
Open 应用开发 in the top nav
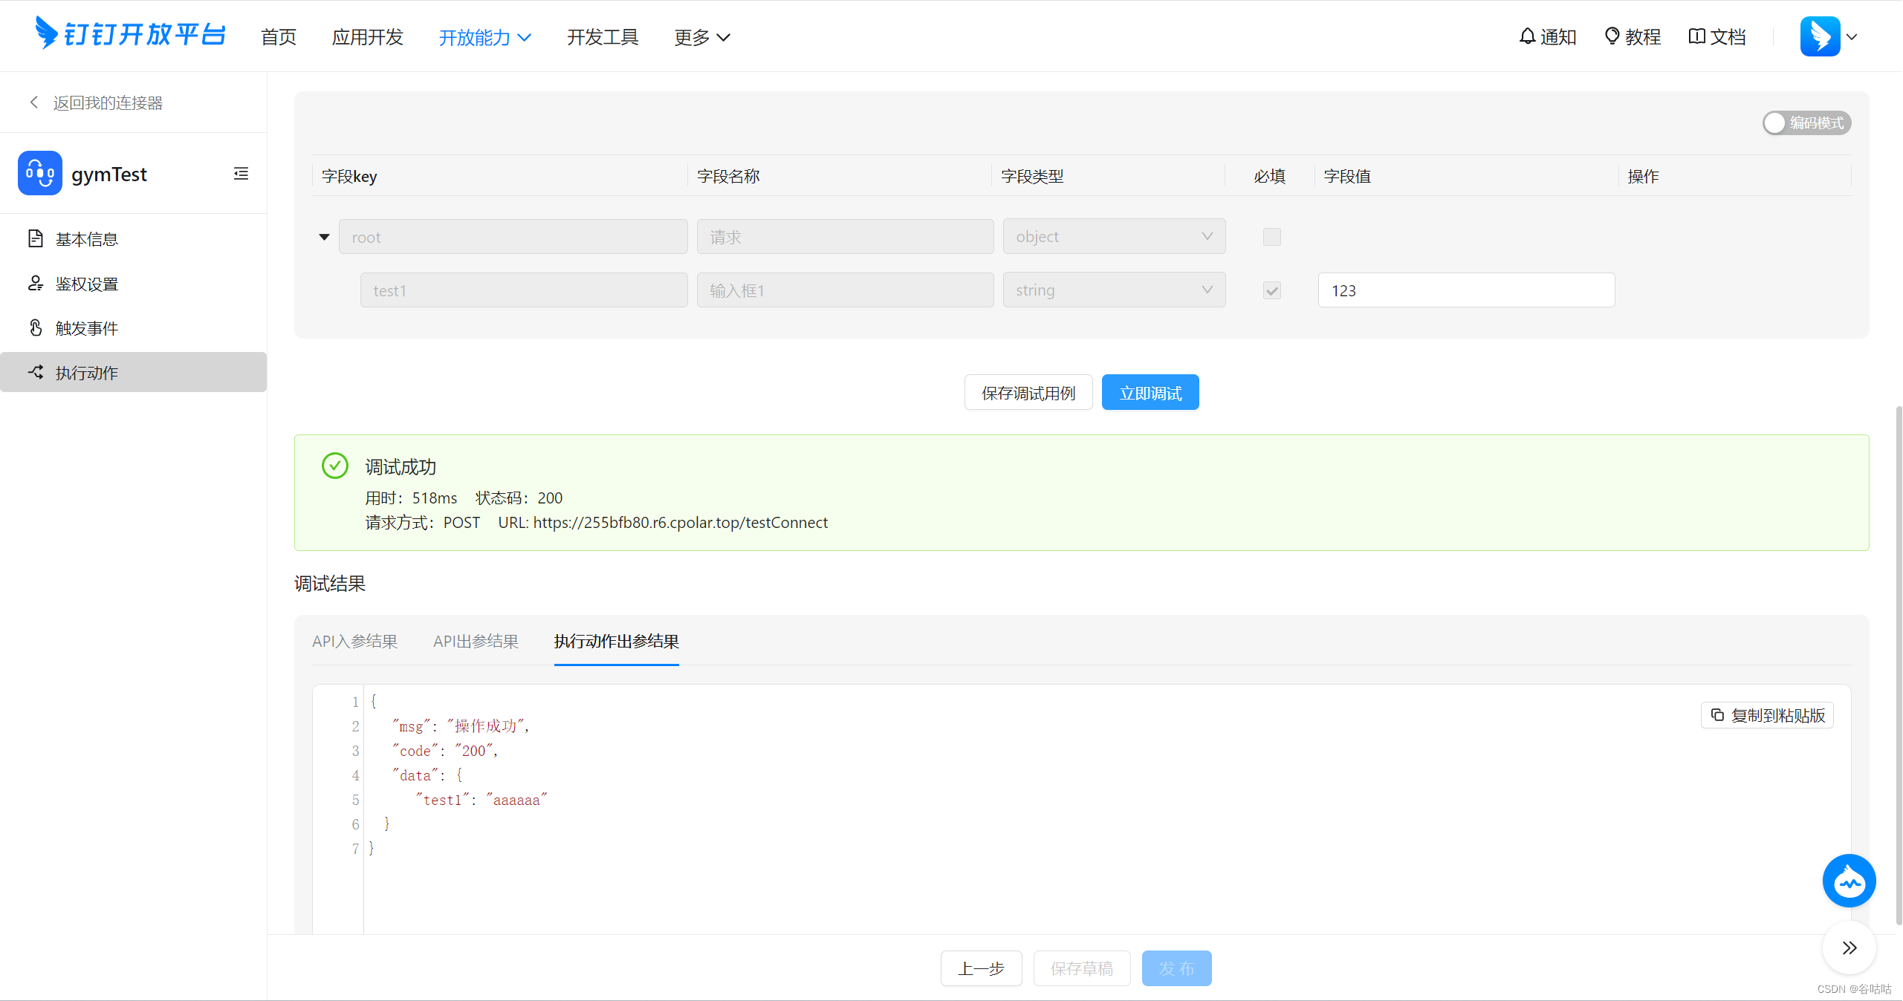(x=367, y=37)
